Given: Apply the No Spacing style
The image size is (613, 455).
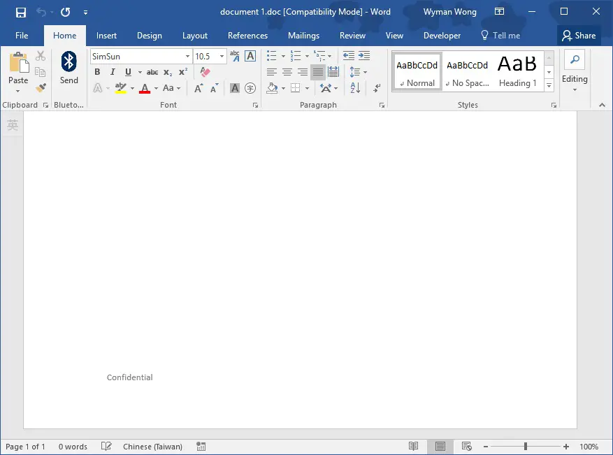Looking at the screenshot, I should (x=467, y=71).
